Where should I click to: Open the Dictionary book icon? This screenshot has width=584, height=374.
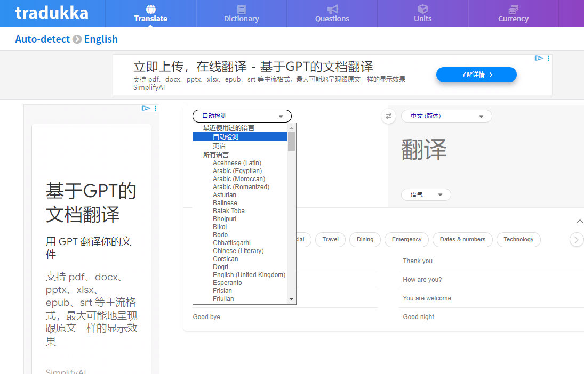[x=241, y=9]
